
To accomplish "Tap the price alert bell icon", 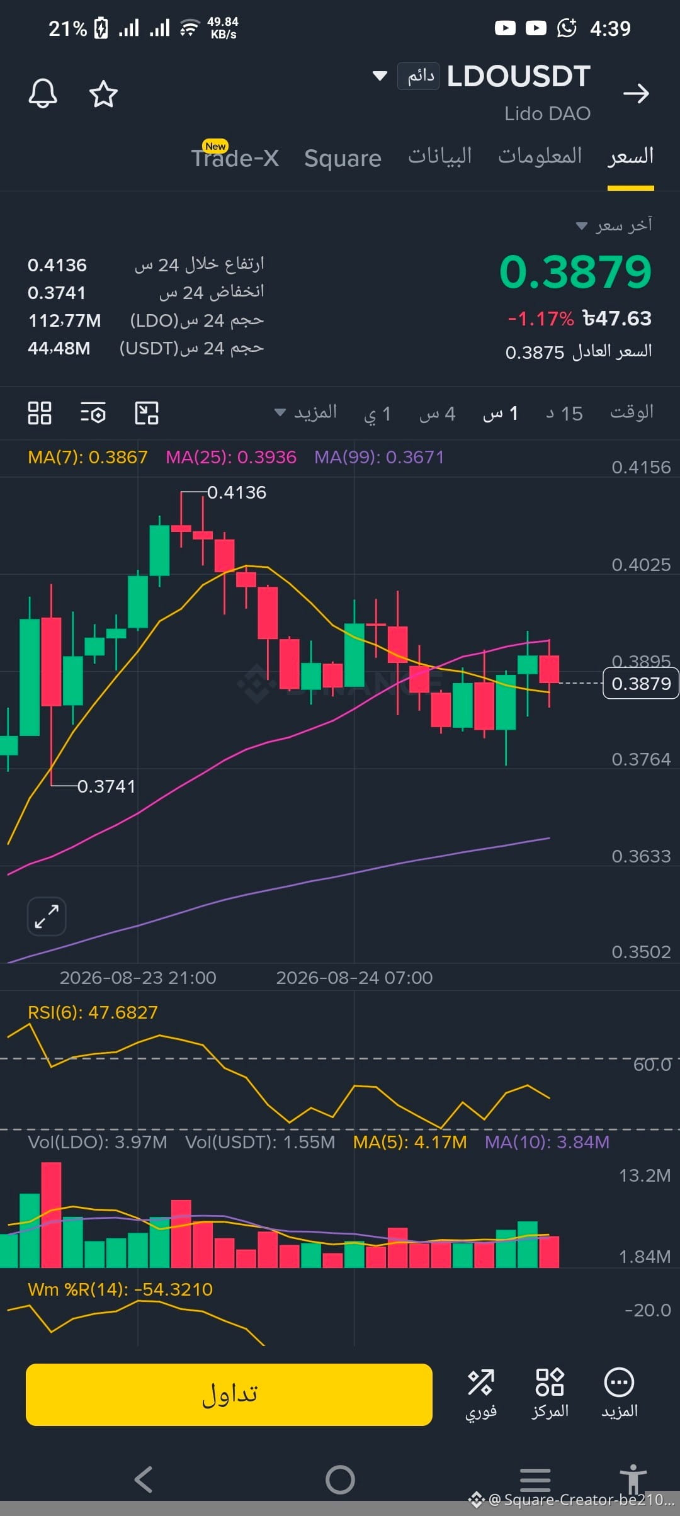I will click(43, 94).
